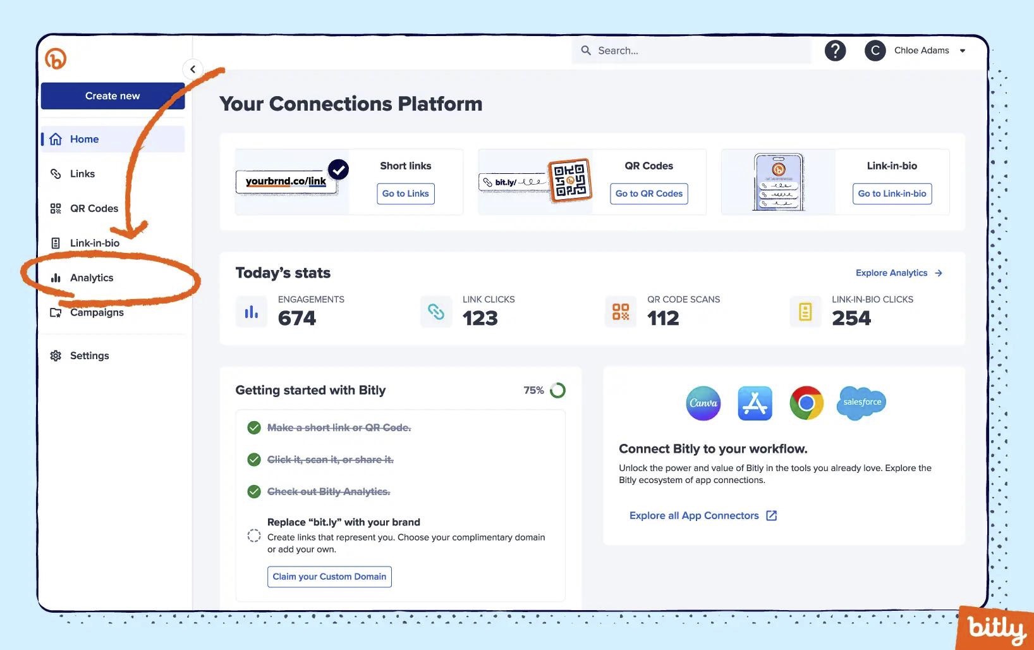Check the 'Replace bit.ly' empty circle
Screen dimensions: 1034x650
[x=254, y=536]
